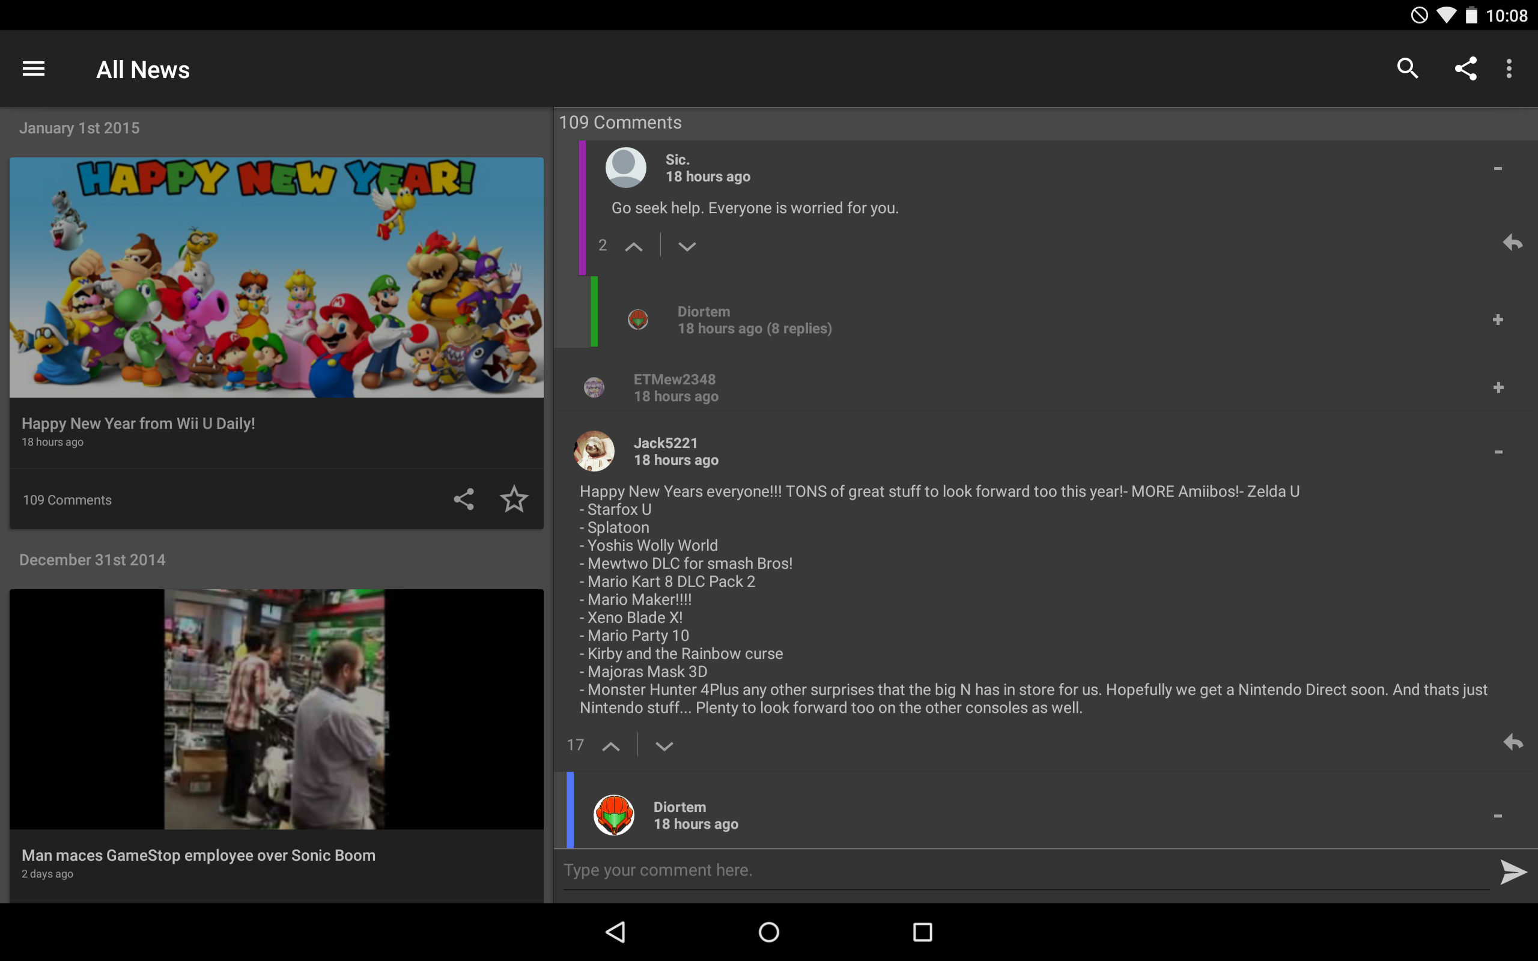Upvote Jack5221's comment with 17 votes
1538x961 pixels.
point(611,746)
